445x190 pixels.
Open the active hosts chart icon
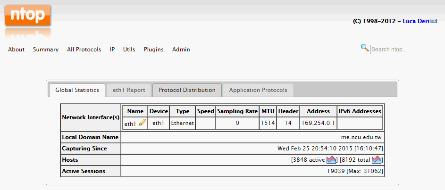pos(331,160)
